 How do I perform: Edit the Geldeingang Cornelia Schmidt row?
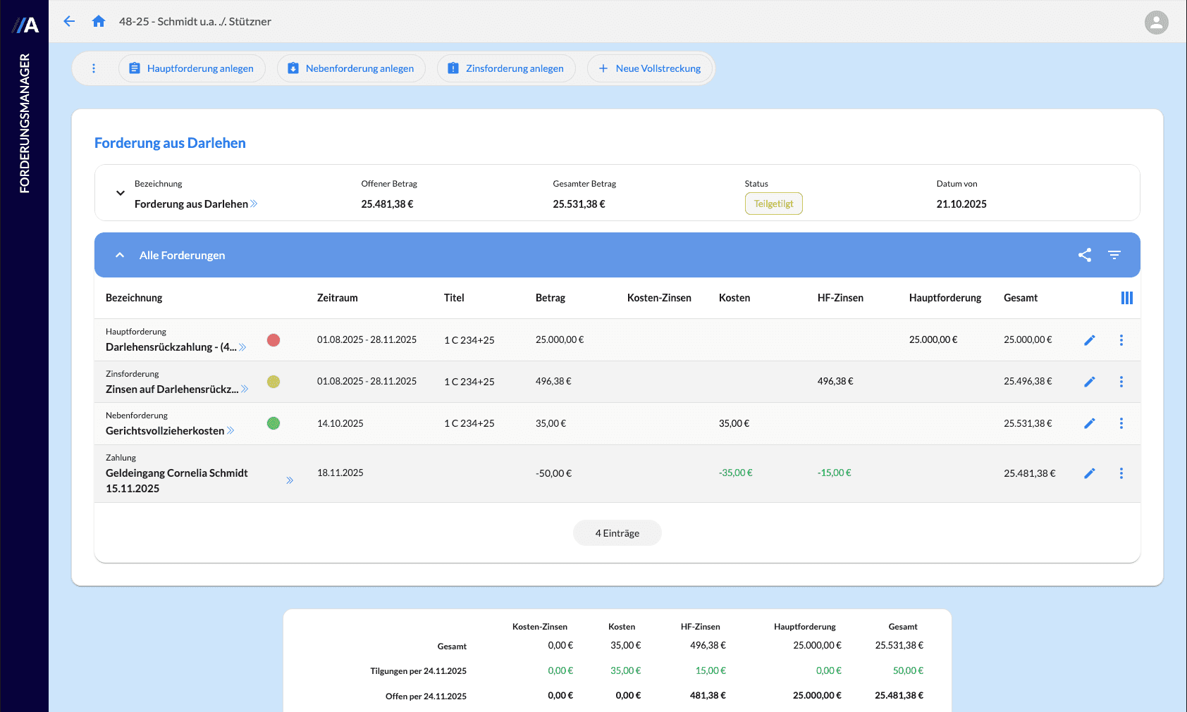click(x=1090, y=473)
